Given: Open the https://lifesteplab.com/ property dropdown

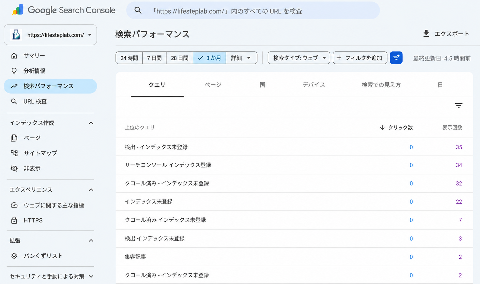Looking at the screenshot, I should point(50,35).
